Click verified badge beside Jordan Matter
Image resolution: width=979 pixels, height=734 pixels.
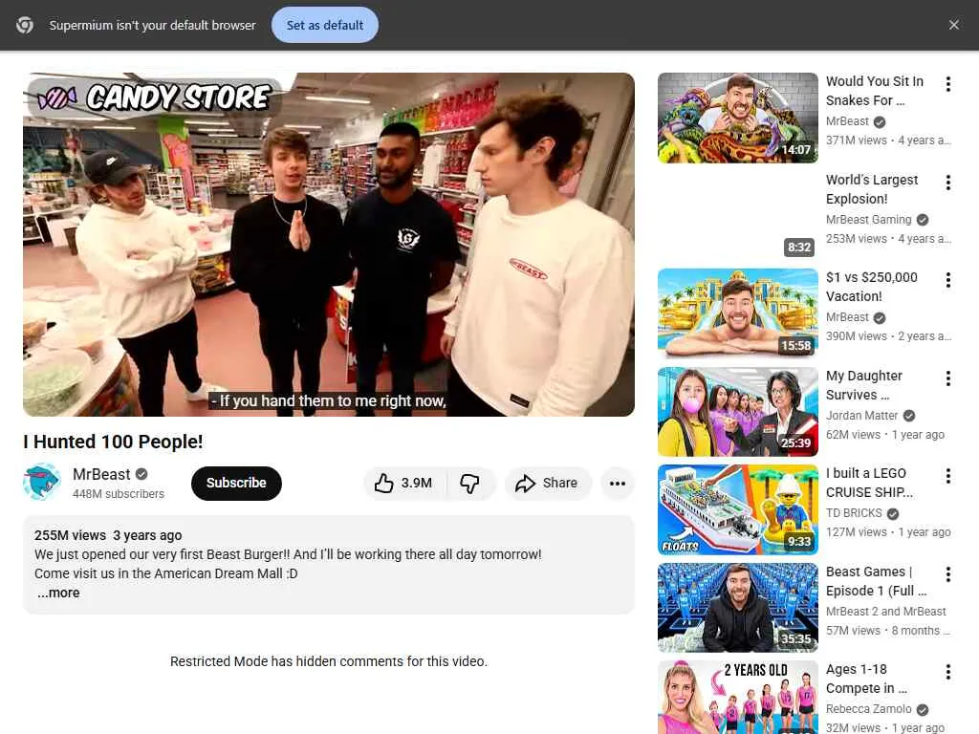[909, 416]
